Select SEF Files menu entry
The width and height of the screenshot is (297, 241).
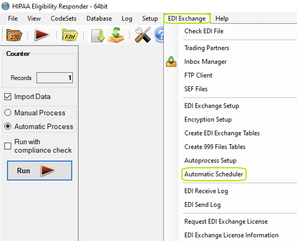click(x=196, y=89)
